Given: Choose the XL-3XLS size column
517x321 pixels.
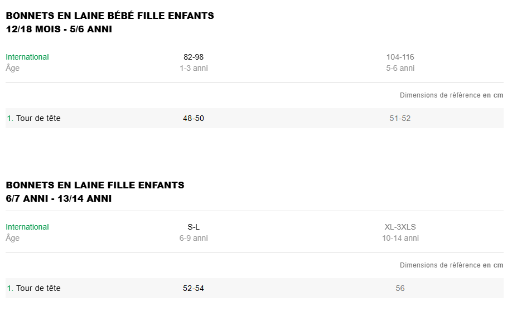Looking at the screenshot, I should pos(400,227).
